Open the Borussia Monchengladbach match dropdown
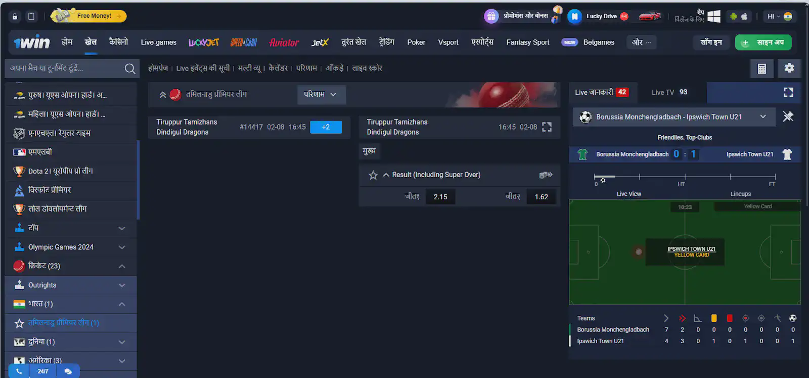The image size is (809, 378). tap(674, 117)
